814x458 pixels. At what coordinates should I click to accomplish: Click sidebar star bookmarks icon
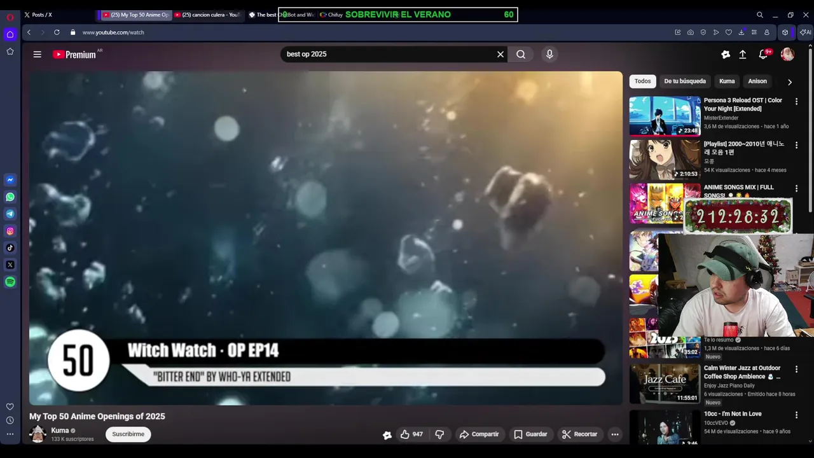(10, 52)
